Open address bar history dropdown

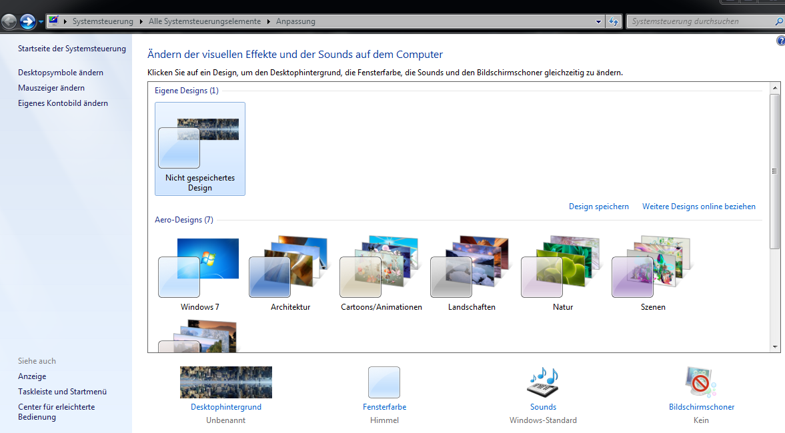click(x=598, y=21)
